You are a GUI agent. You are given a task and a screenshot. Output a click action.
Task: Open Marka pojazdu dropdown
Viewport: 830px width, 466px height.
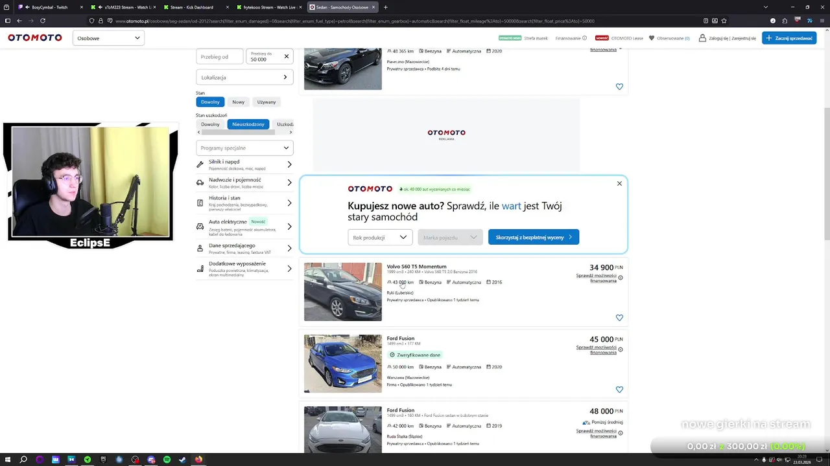pos(450,238)
